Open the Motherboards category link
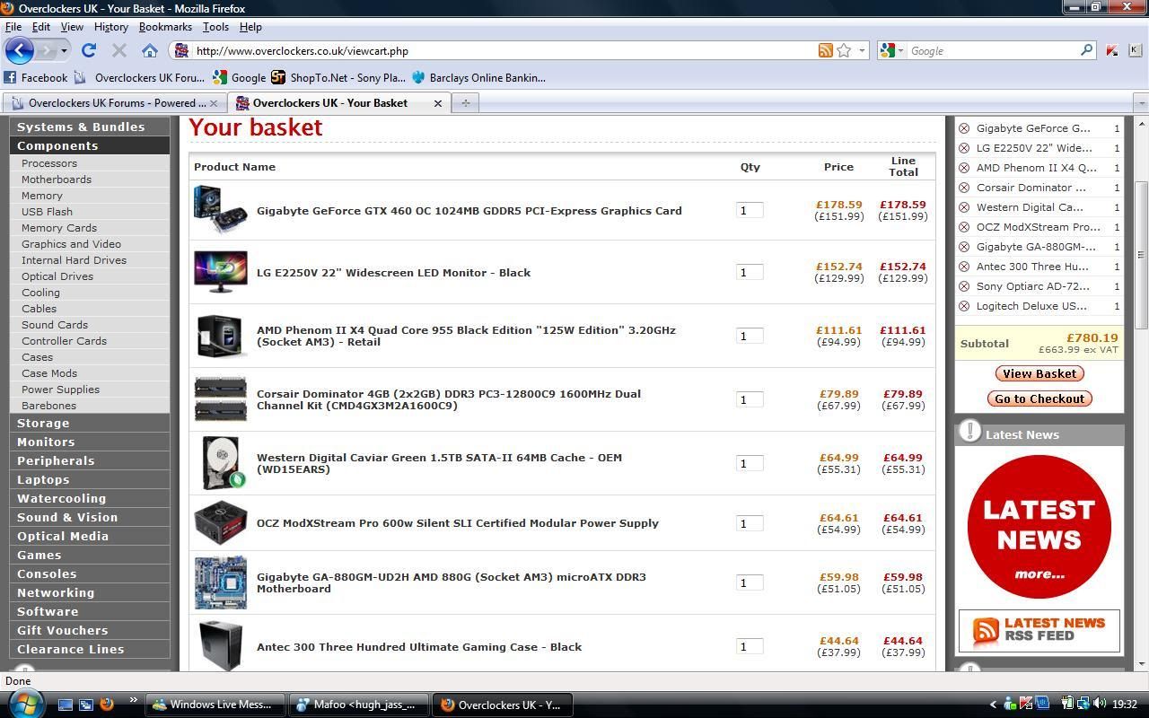1149x718 pixels. (57, 179)
